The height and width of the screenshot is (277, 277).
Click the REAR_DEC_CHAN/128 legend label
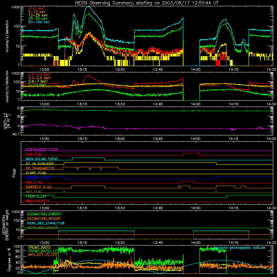[x=46, y=223]
